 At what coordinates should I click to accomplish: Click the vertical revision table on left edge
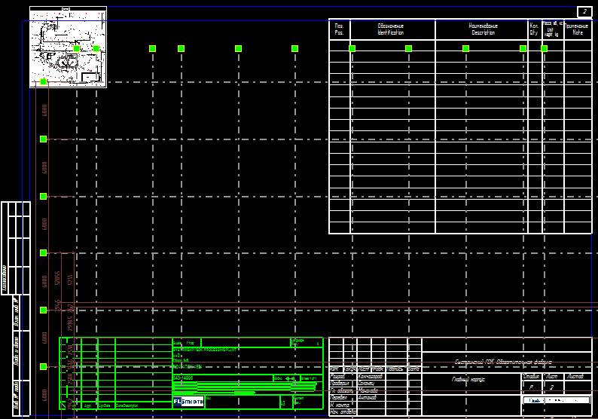click(x=16, y=247)
